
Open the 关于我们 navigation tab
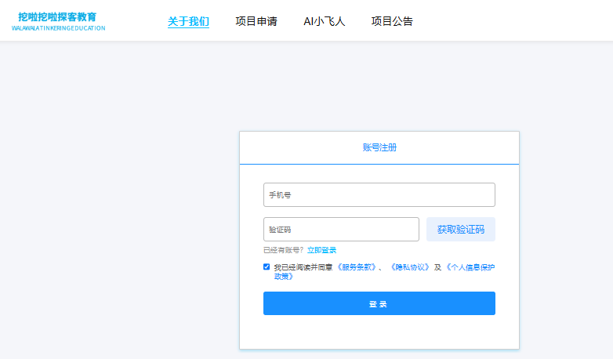(188, 21)
